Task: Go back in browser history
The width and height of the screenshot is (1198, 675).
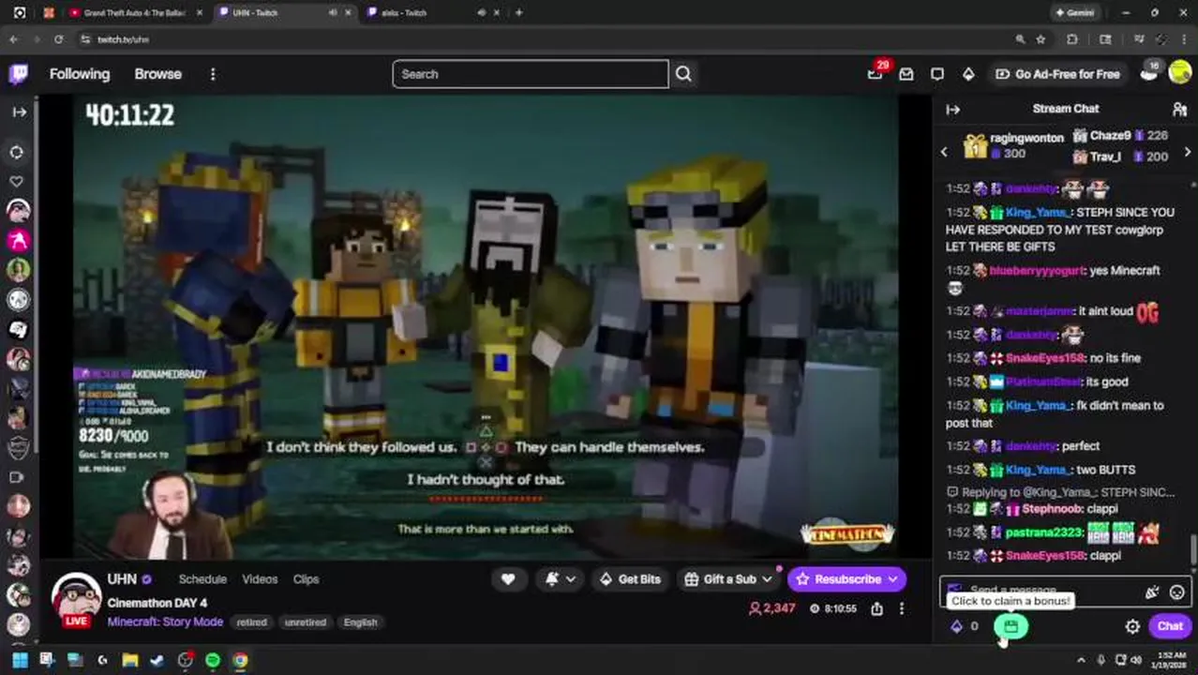Action: [13, 39]
